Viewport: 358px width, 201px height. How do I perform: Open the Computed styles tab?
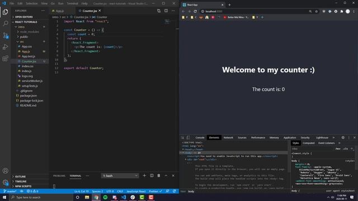pyautogui.click(x=308, y=143)
